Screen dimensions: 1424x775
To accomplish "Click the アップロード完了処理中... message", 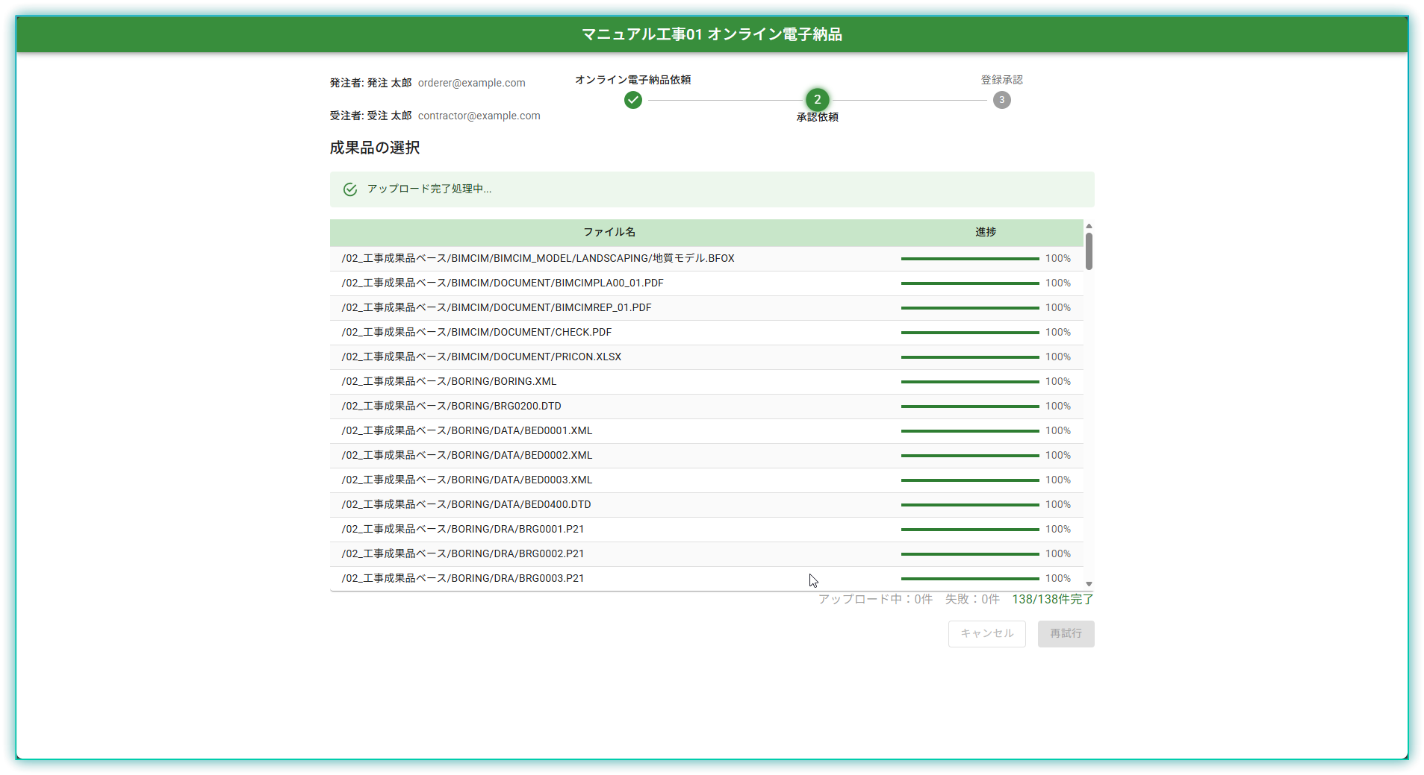I will pyautogui.click(x=429, y=189).
